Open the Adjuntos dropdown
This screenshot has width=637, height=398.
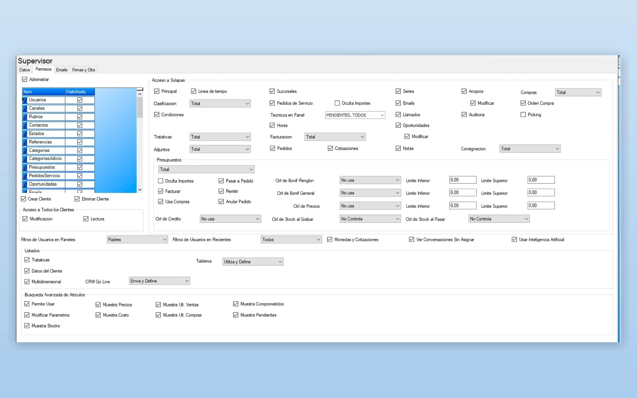pyautogui.click(x=220, y=149)
